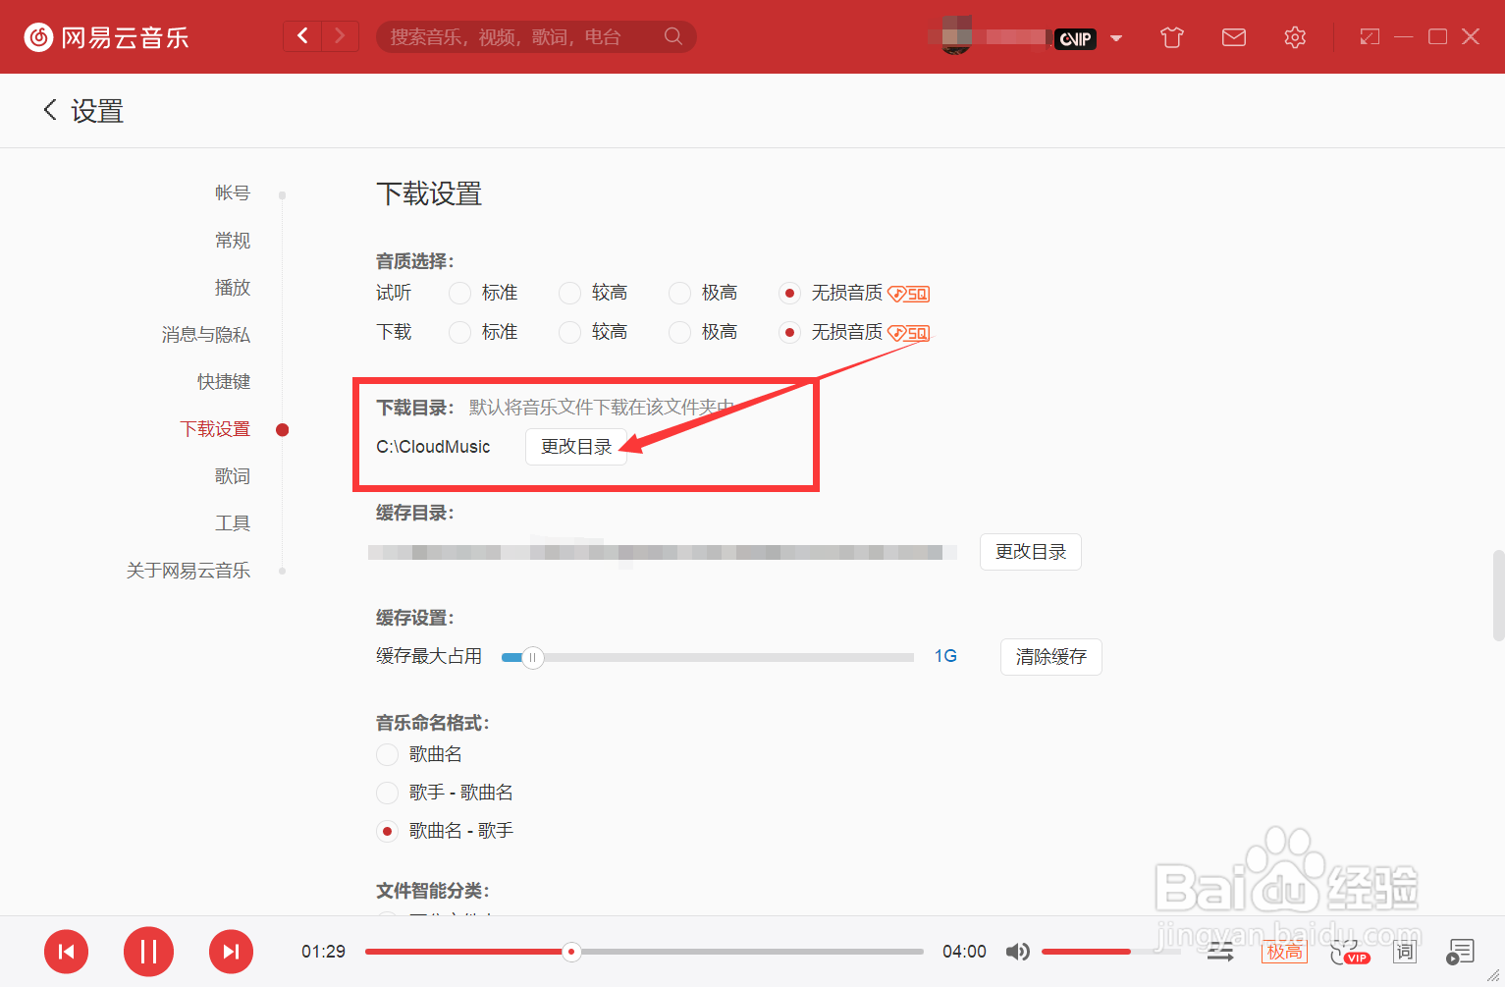
Task: Click the forward navigation chevron
Action: 339,35
